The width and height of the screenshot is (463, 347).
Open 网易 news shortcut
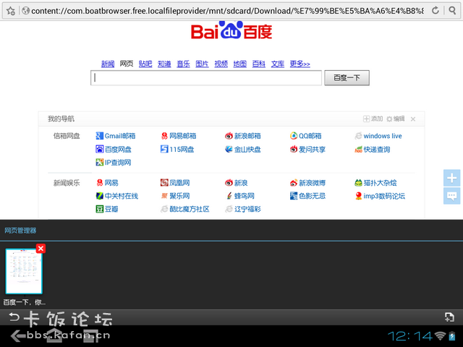click(107, 183)
